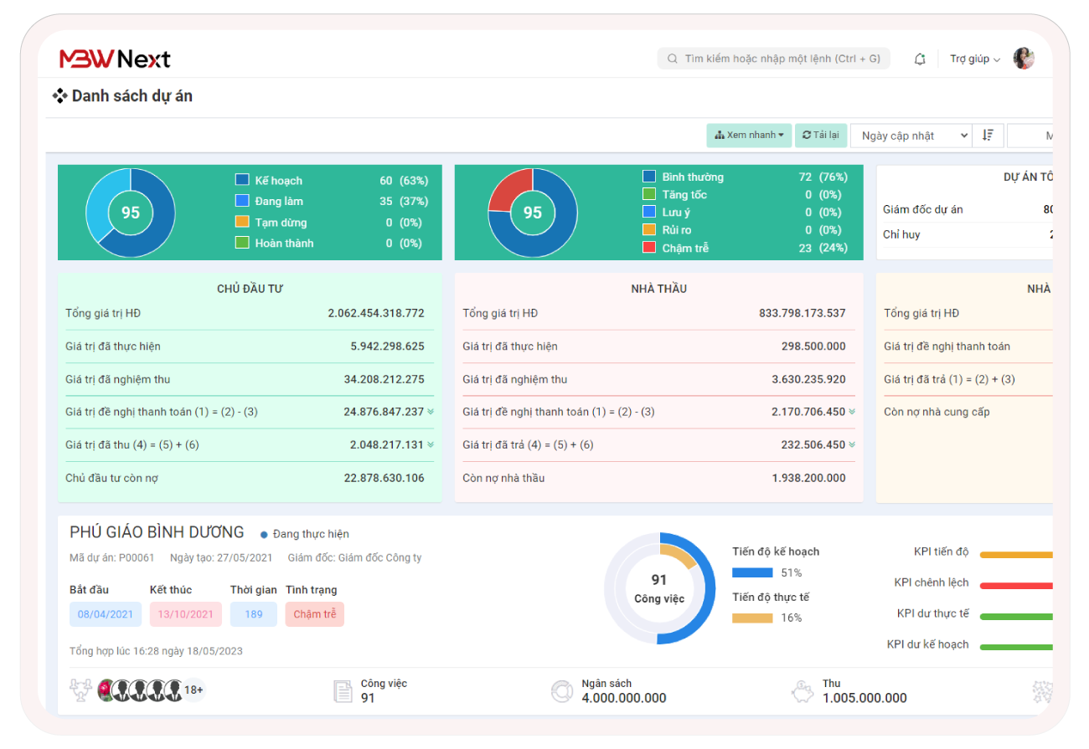The width and height of the screenshot is (1089, 749).
Task: Open the Xem nhanh dropdown
Action: click(749, 136)
